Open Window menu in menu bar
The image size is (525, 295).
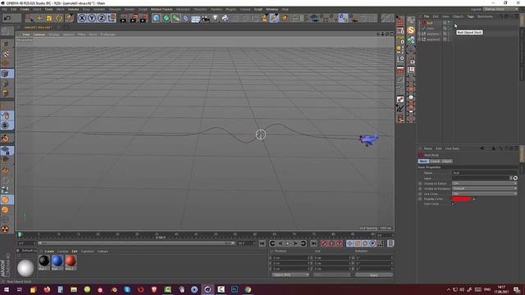272,9
